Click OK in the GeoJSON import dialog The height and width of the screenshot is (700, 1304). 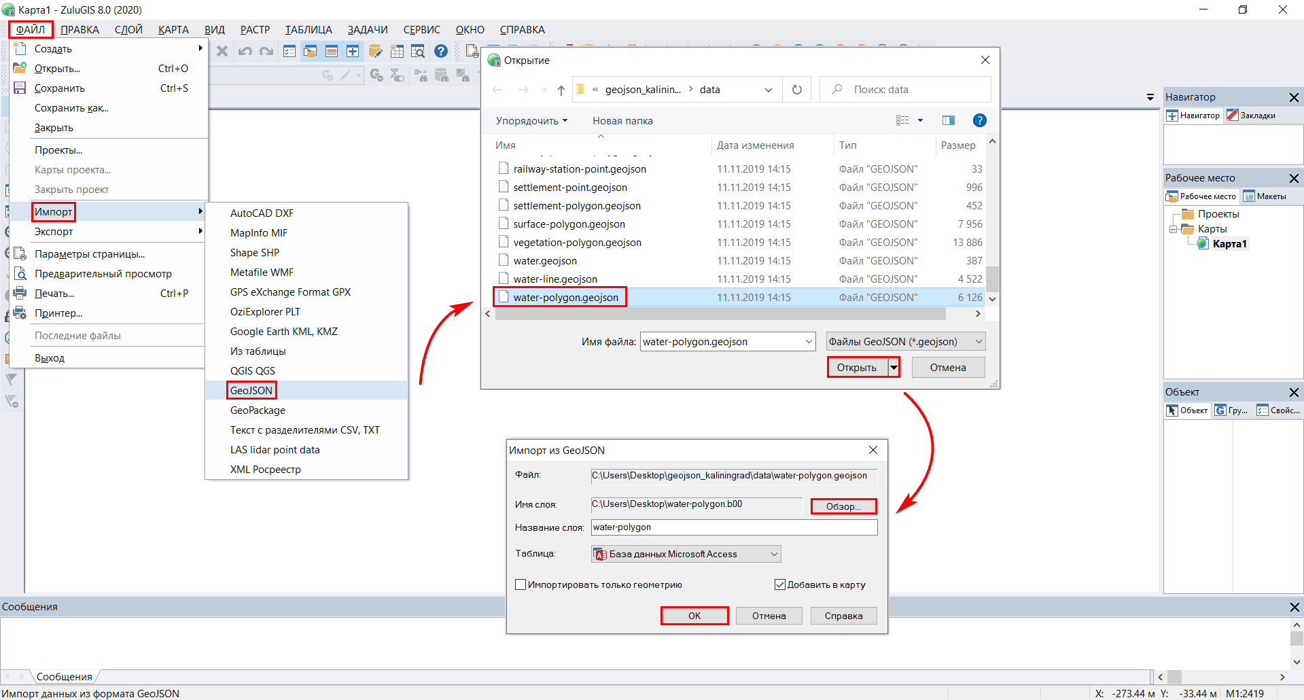[694, 616]
